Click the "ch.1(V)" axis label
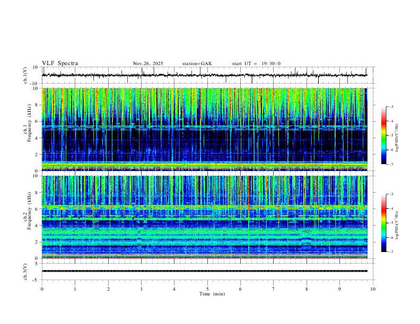420x324 pixels. [x=25, y=75]
